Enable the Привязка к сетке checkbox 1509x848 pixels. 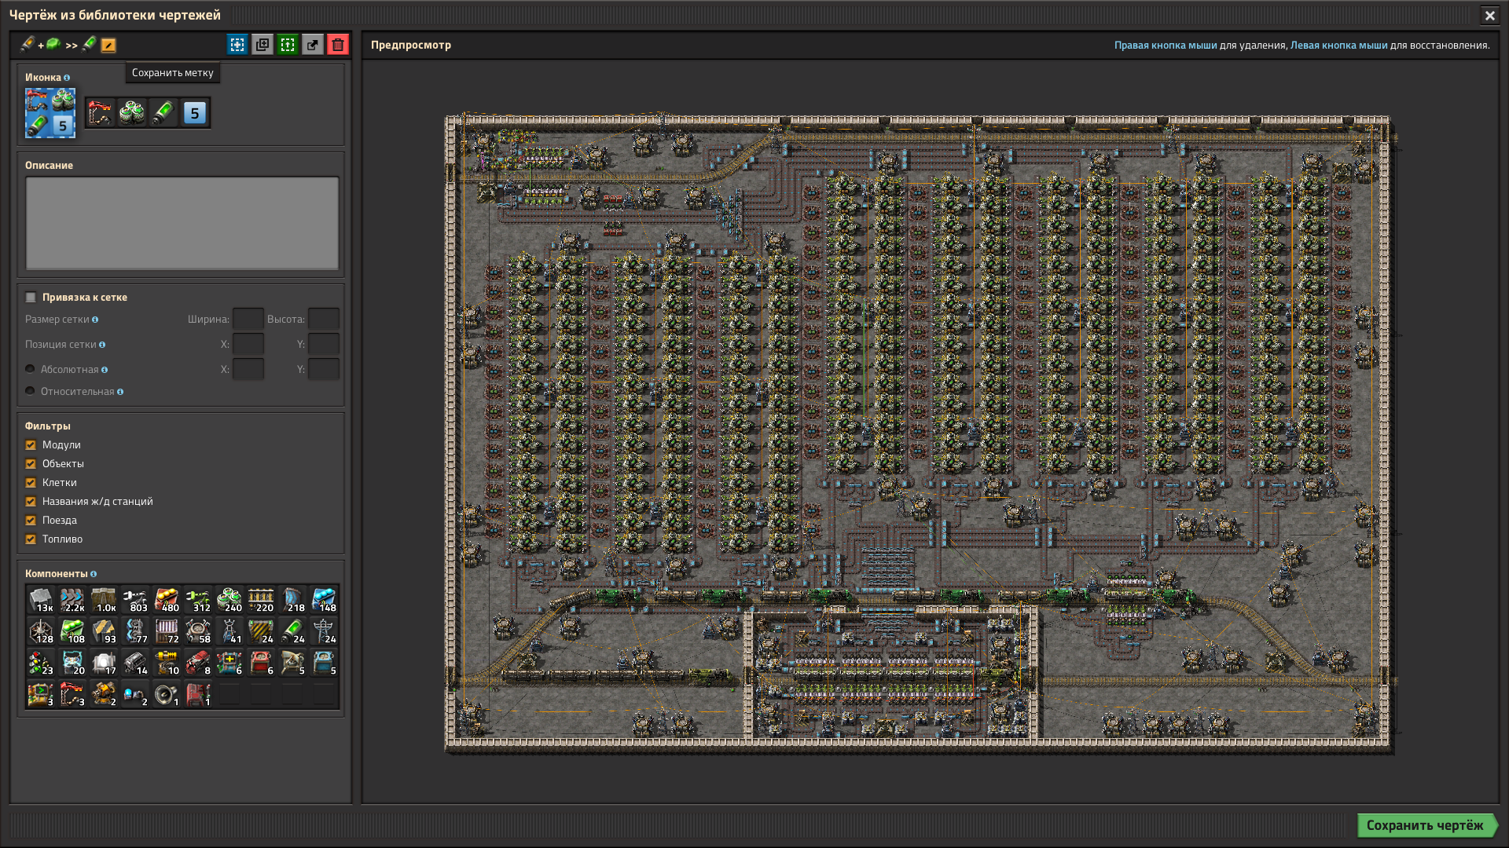(31, 298)
